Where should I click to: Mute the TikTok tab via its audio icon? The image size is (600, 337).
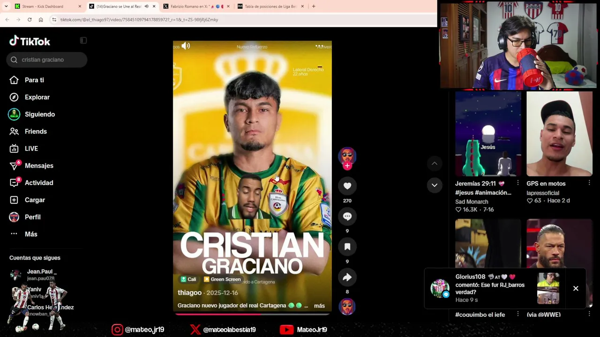point(146,7)
